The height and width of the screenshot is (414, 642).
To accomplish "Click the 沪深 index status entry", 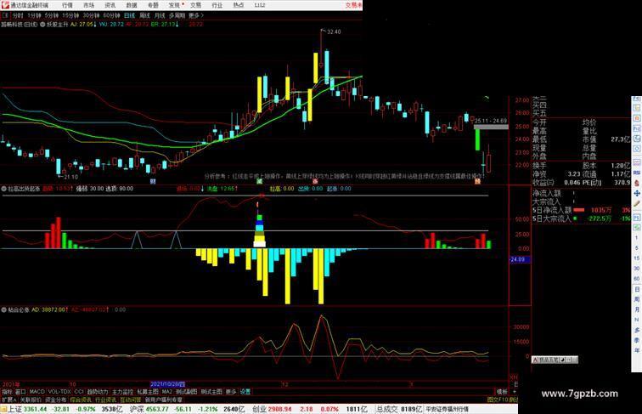I will (x=189, y=409).
